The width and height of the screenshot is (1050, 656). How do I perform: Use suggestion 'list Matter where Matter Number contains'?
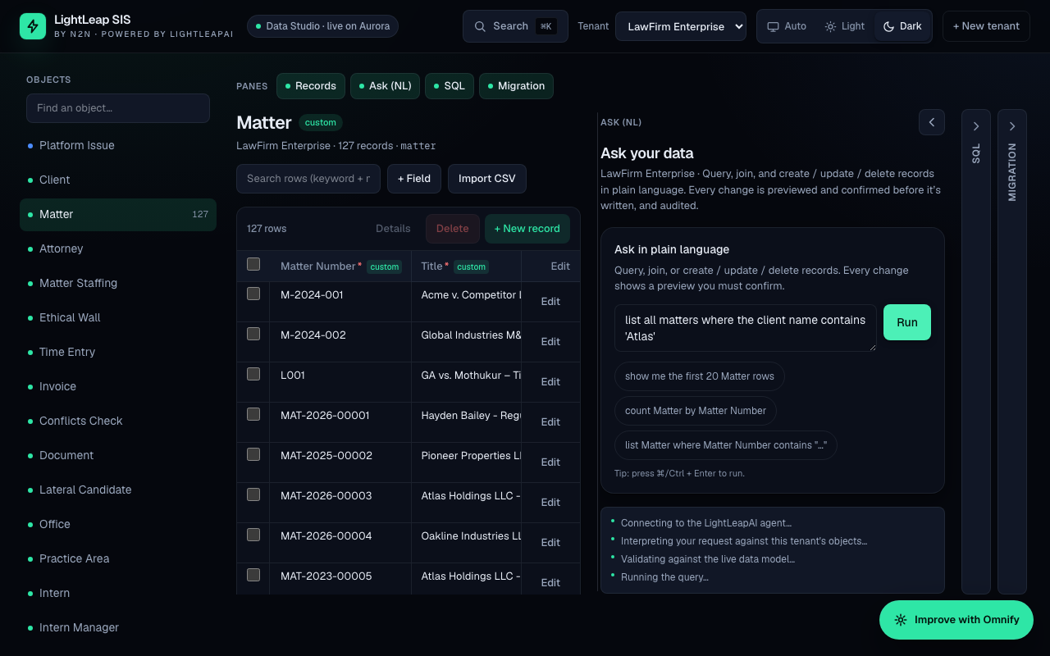tap(726, 445)
